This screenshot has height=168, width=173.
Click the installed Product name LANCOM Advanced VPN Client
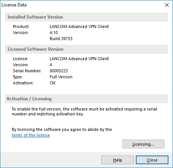(x=79, y=26)
